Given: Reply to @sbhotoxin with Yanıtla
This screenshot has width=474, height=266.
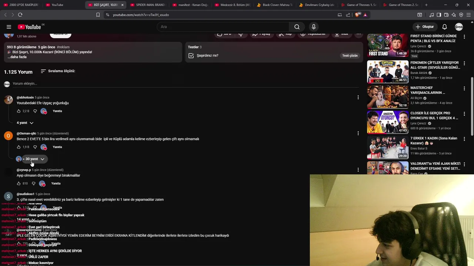Looking at the screenshot, I should [57, 111].
